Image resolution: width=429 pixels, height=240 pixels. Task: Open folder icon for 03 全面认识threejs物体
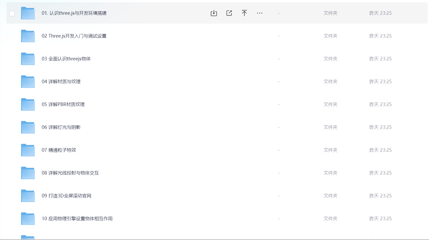(28, 59)
